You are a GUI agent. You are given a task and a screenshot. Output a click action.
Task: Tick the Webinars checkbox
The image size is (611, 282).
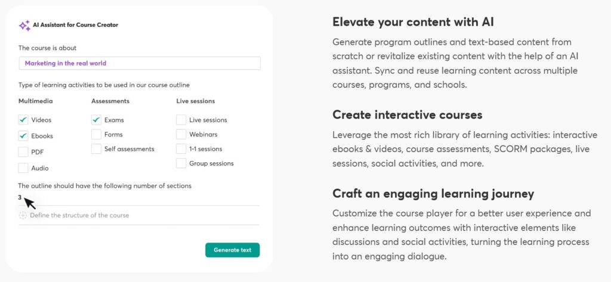point(181,134)
